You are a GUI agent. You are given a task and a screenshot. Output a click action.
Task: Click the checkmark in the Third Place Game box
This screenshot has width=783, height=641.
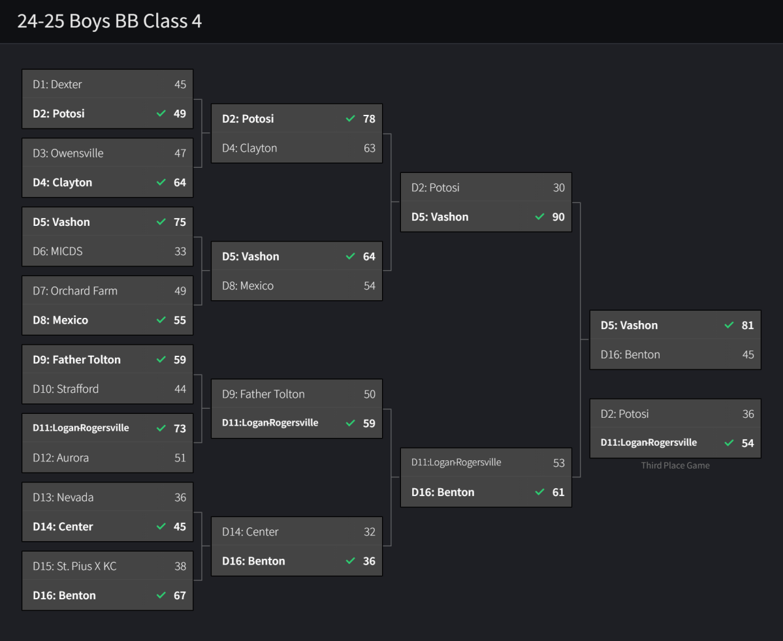click(729, 443)
